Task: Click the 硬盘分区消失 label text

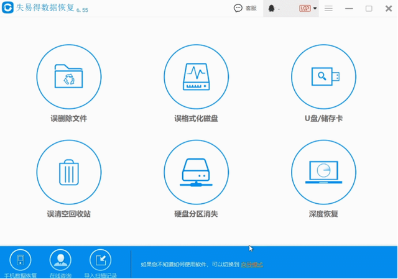Action: [x=197, y=214]
